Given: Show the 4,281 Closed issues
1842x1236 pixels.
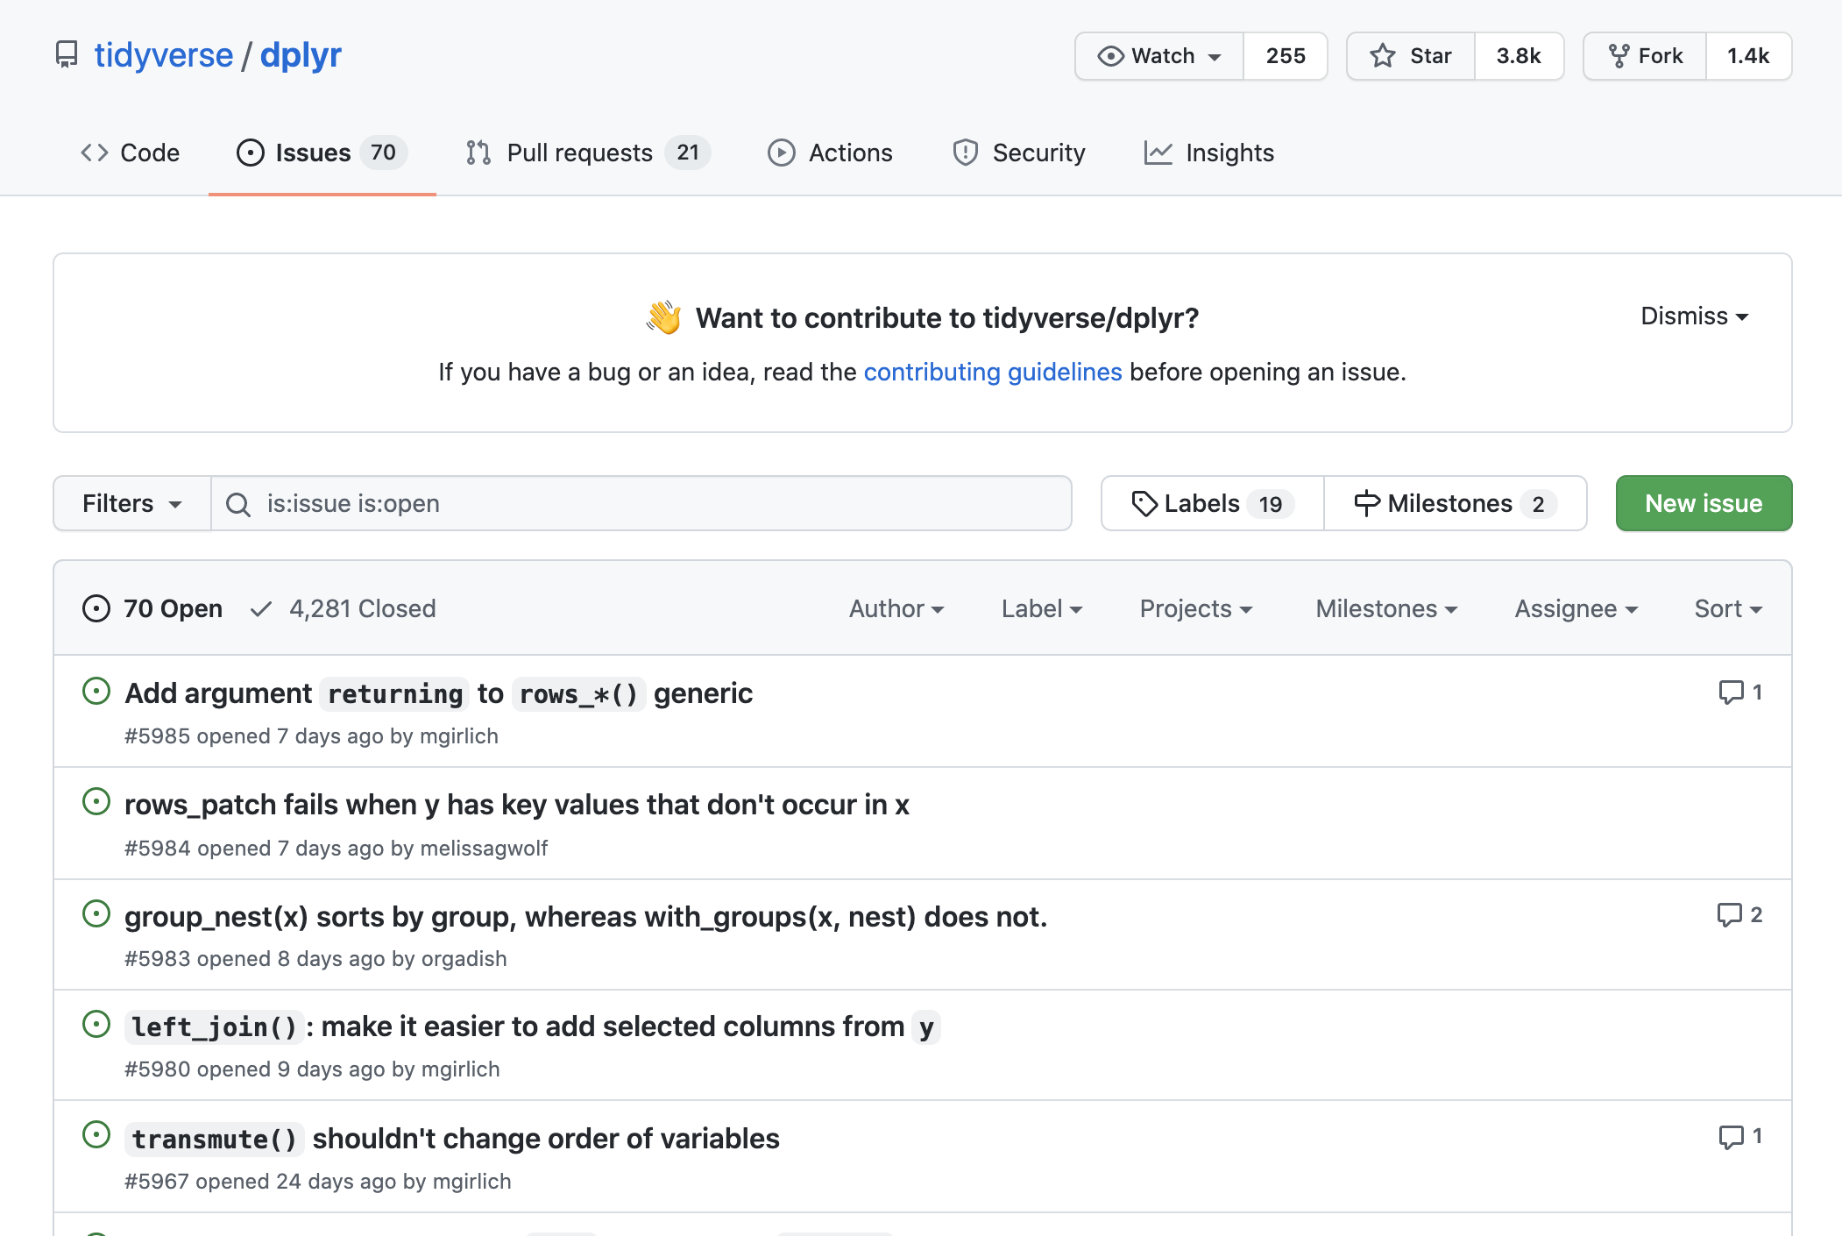Looking at the screenshot, I should [343, 608].
